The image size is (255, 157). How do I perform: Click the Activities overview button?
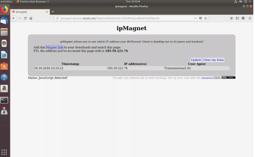pos(6,2)
